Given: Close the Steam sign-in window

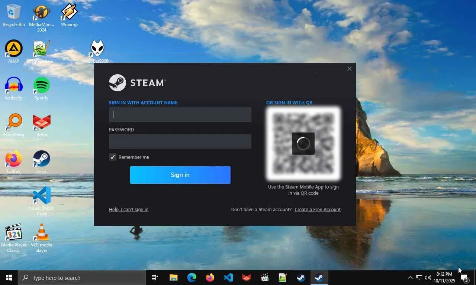Looking at the screenshot, I should [349, 69].
